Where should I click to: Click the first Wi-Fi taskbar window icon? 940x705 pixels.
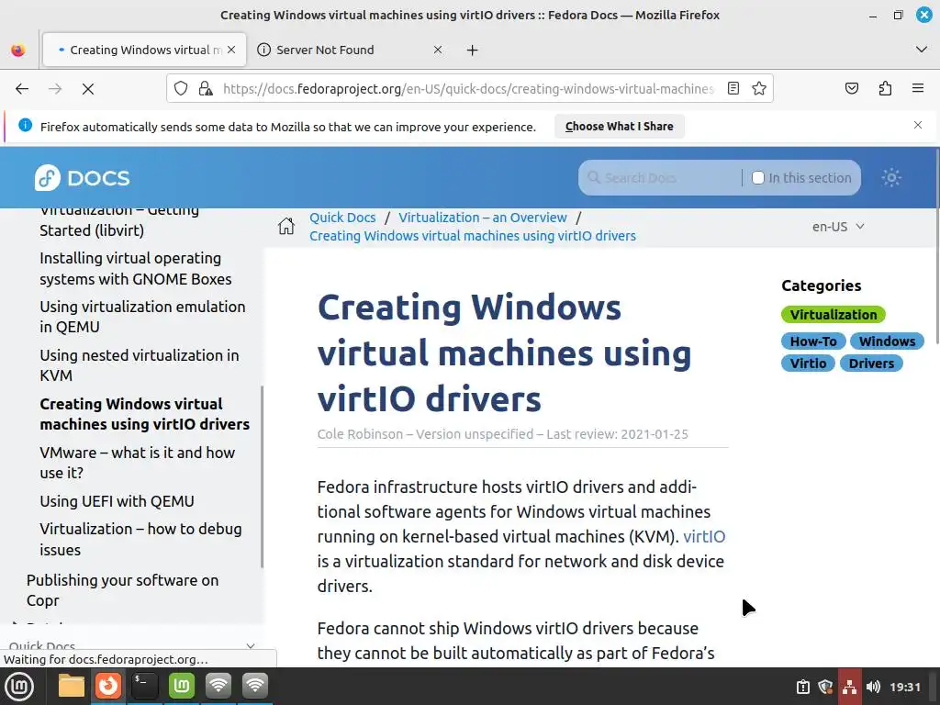coord(218,687)
